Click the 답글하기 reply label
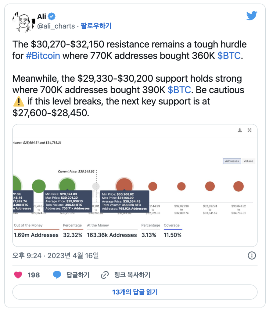The width and height of the screenshot is (269, 312). click(78, 275)
